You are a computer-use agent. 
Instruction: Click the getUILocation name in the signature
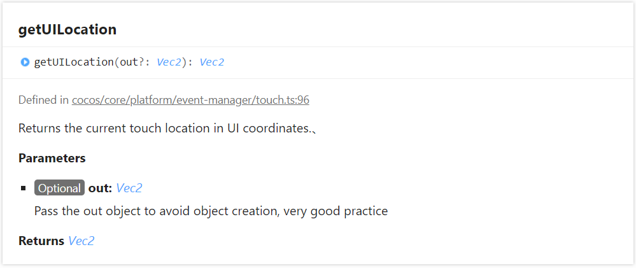[74, 62]
